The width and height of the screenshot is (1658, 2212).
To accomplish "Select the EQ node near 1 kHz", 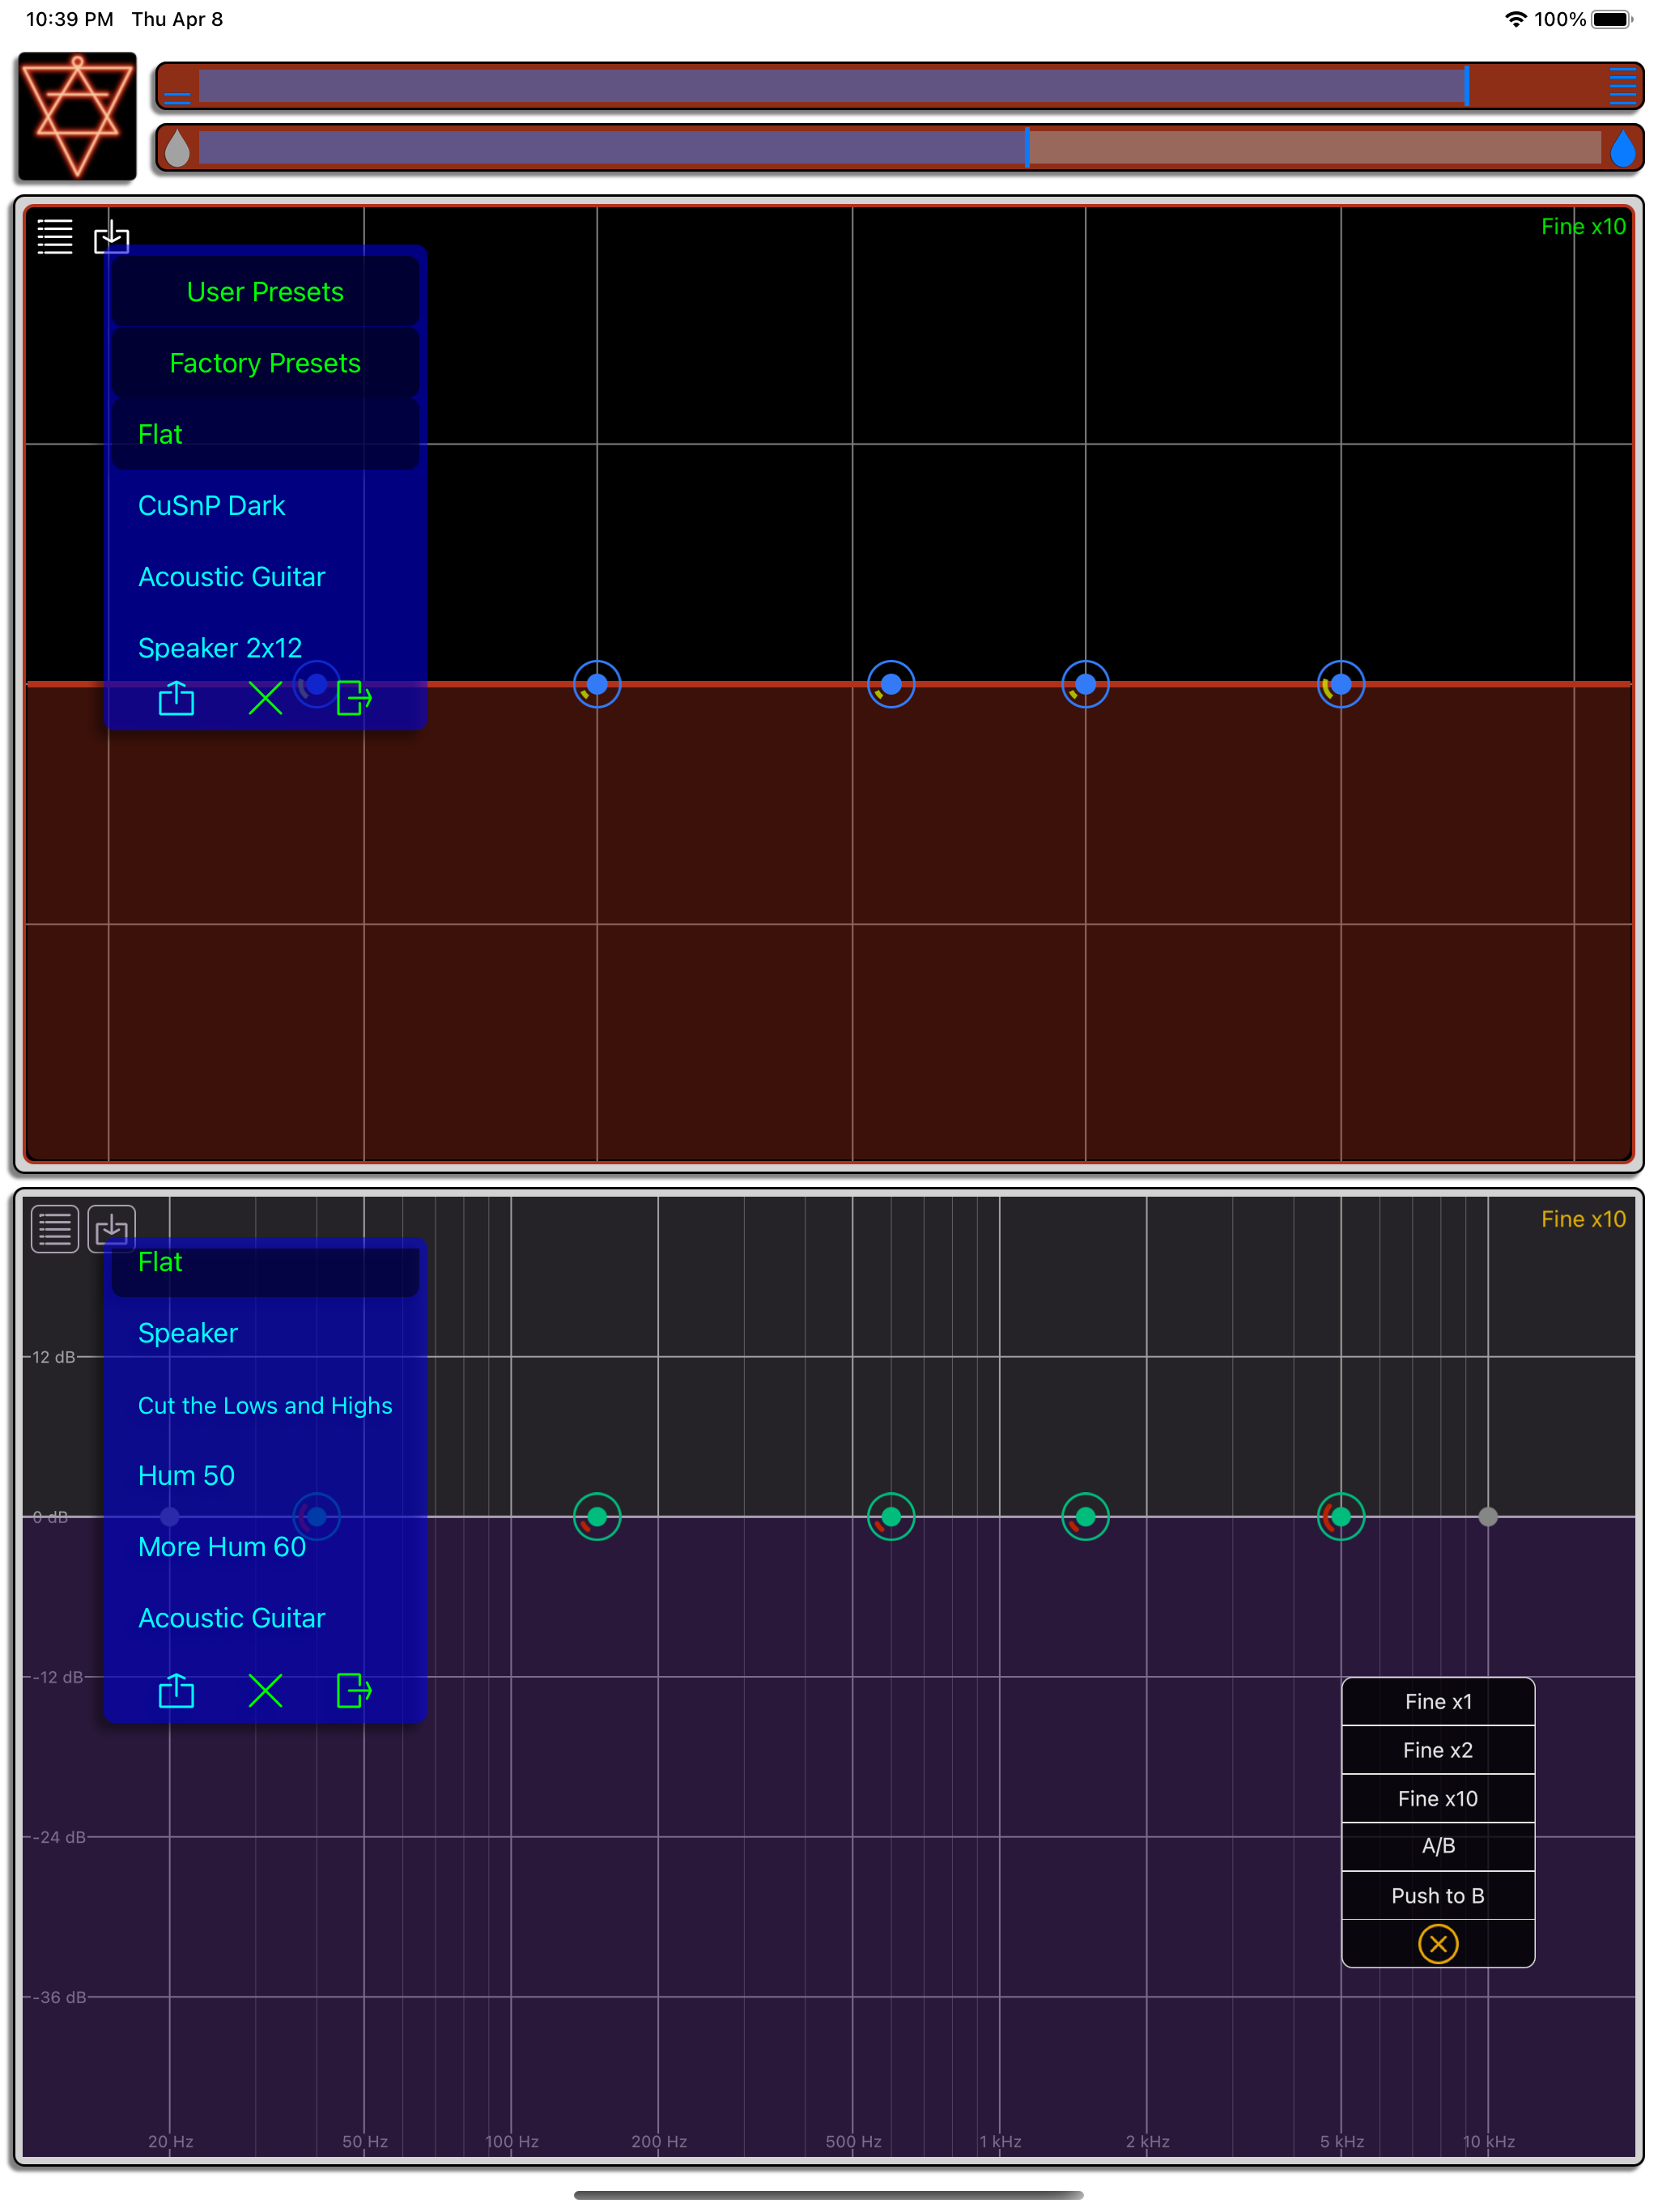I will click(1084, 1516).
